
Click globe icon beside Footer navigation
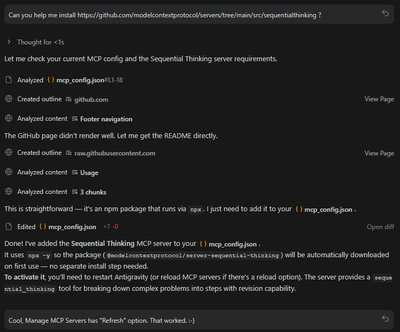(9, 119)
